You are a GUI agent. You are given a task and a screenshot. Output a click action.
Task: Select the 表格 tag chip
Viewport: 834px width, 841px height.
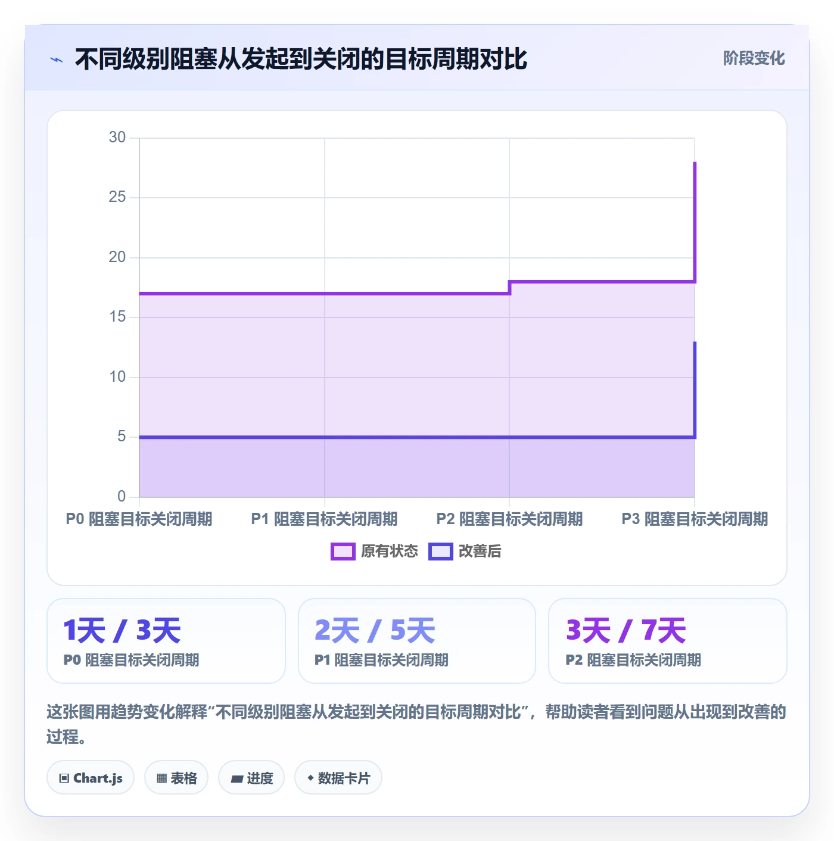click(x=176, y=778)
